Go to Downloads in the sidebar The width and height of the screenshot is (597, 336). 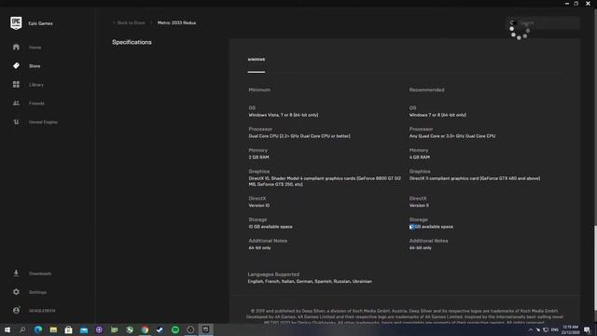point(40,273)
